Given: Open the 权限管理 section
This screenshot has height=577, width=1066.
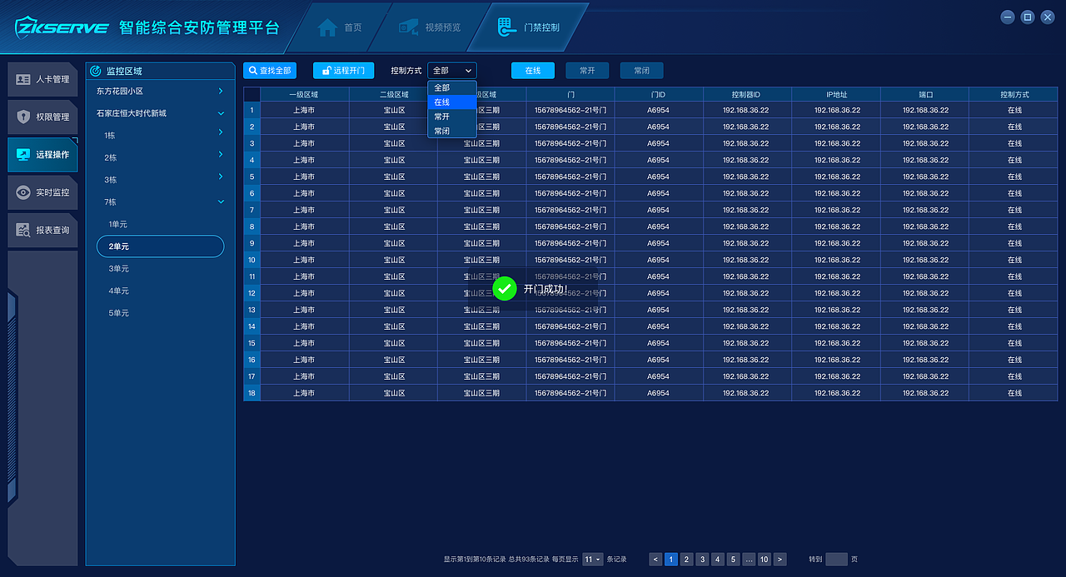Looking at the screenshot, I should (x=42, y=117).
